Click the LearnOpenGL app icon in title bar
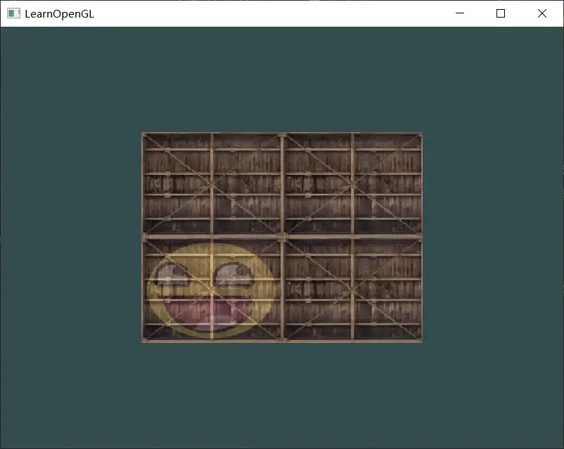This screenshot has height=449, width=564. [x=13, y=13]
